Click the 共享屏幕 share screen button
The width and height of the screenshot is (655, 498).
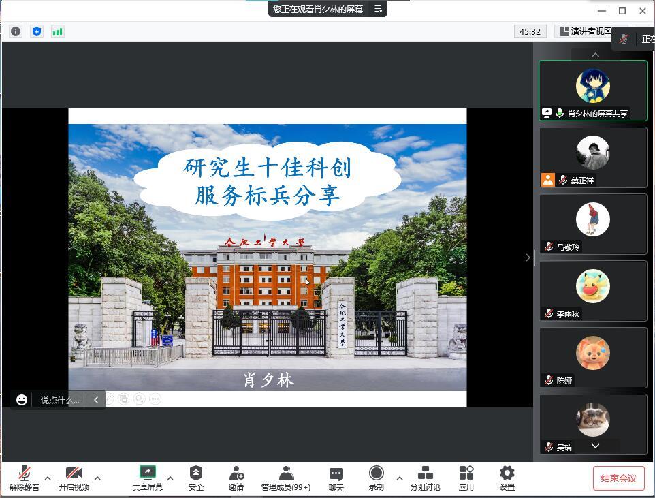pos(147,478)
